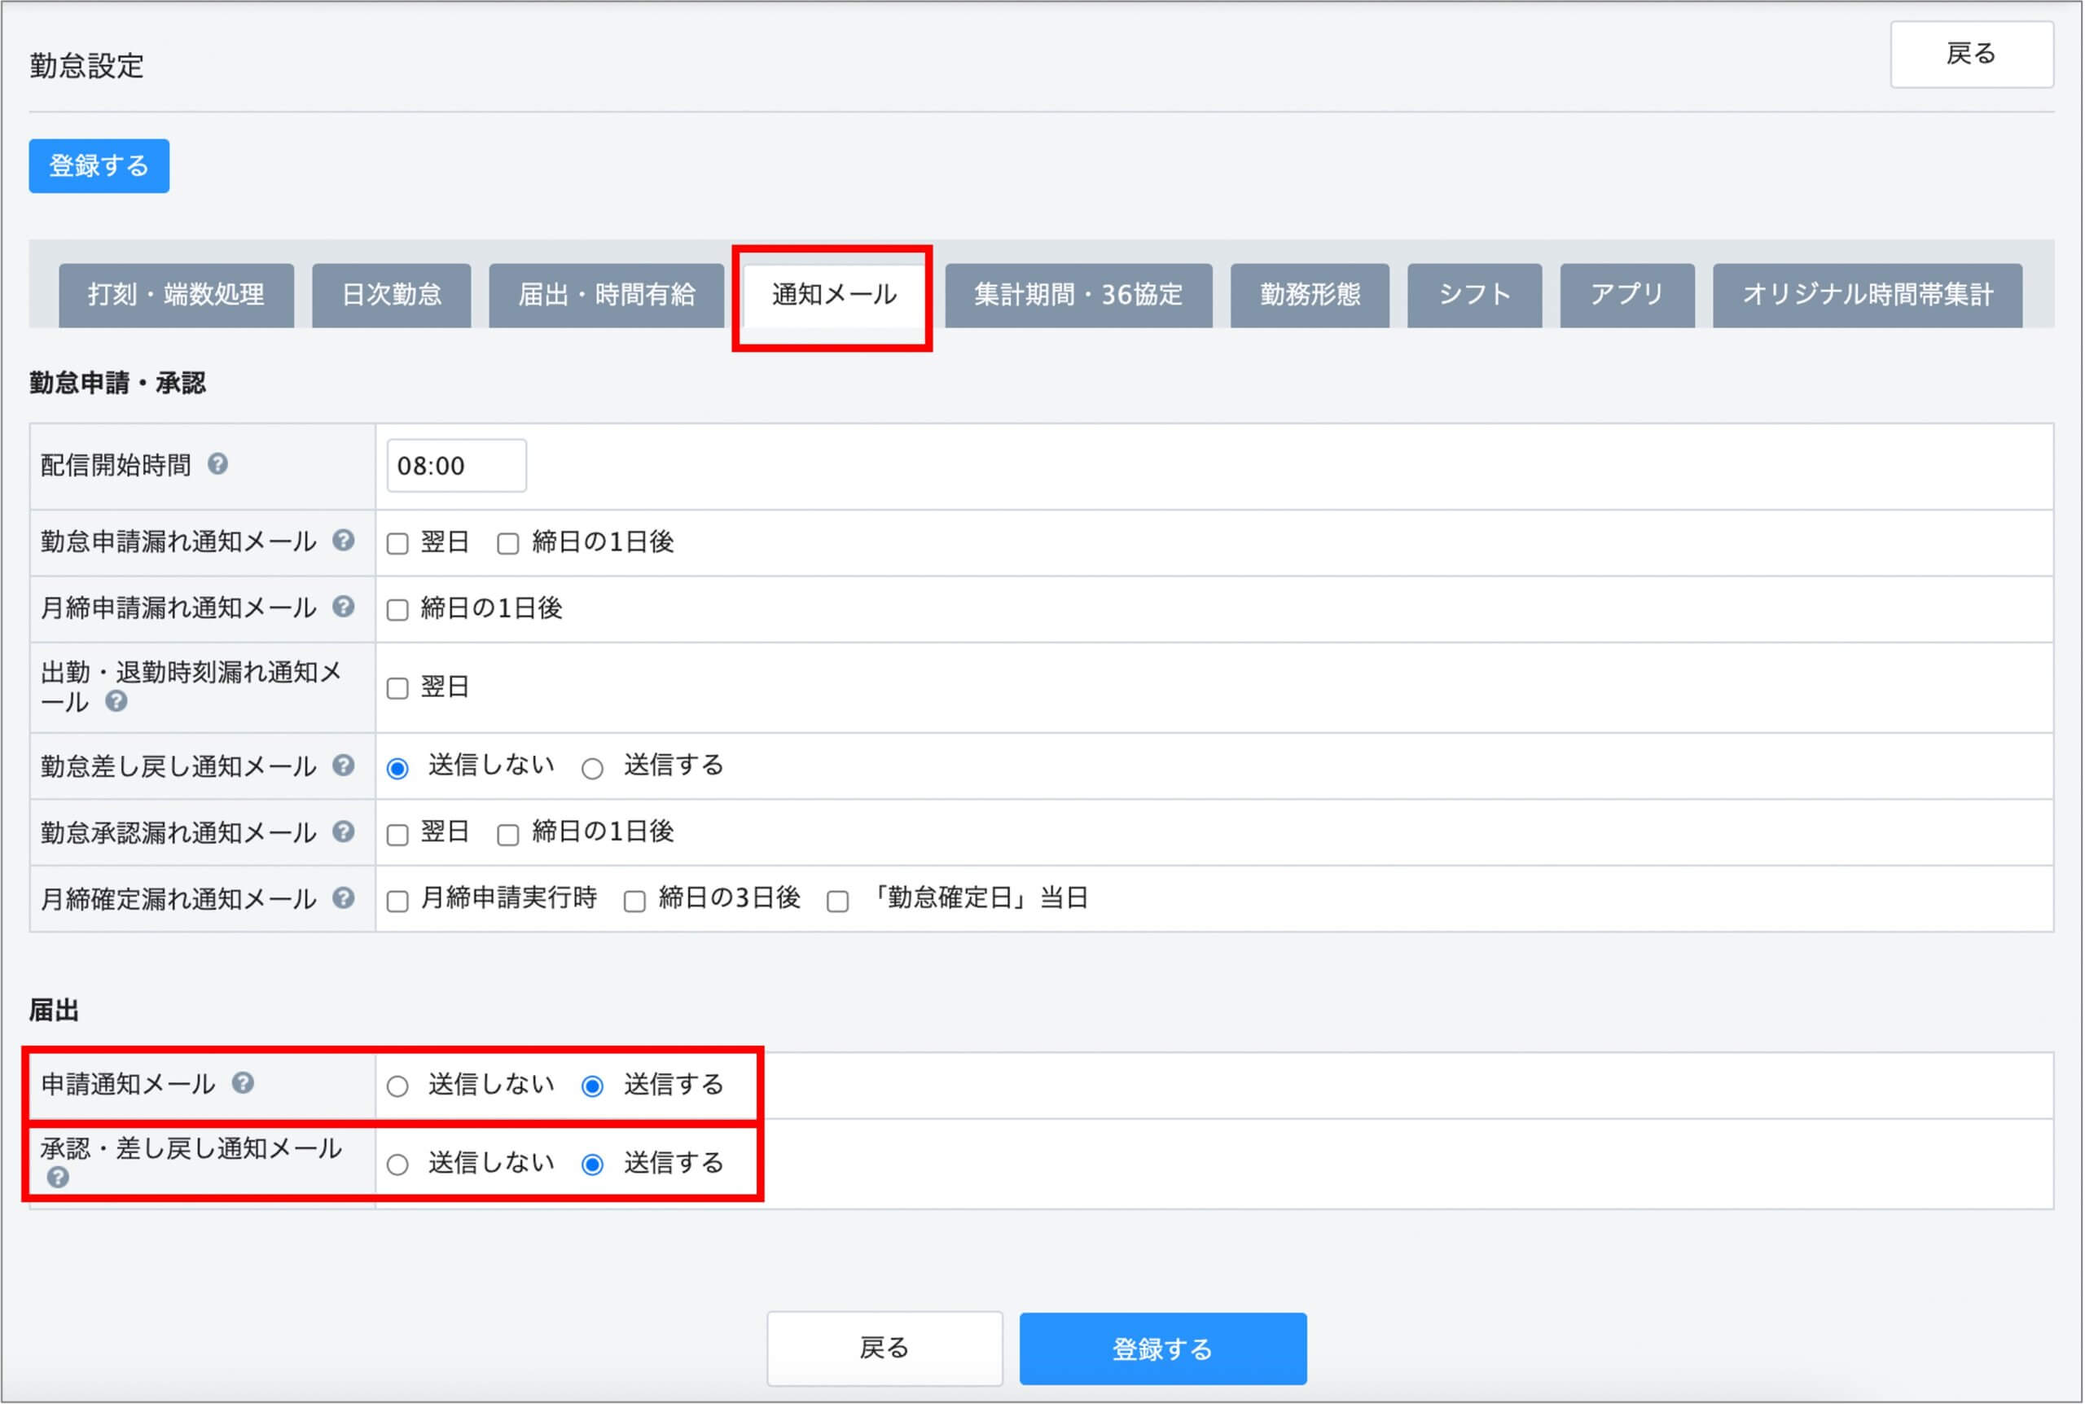Viewport: 2085px width, 1404px height.
Task: Check 翌日 for 勤怠申請漏れ通知メール
Action: 397,543
